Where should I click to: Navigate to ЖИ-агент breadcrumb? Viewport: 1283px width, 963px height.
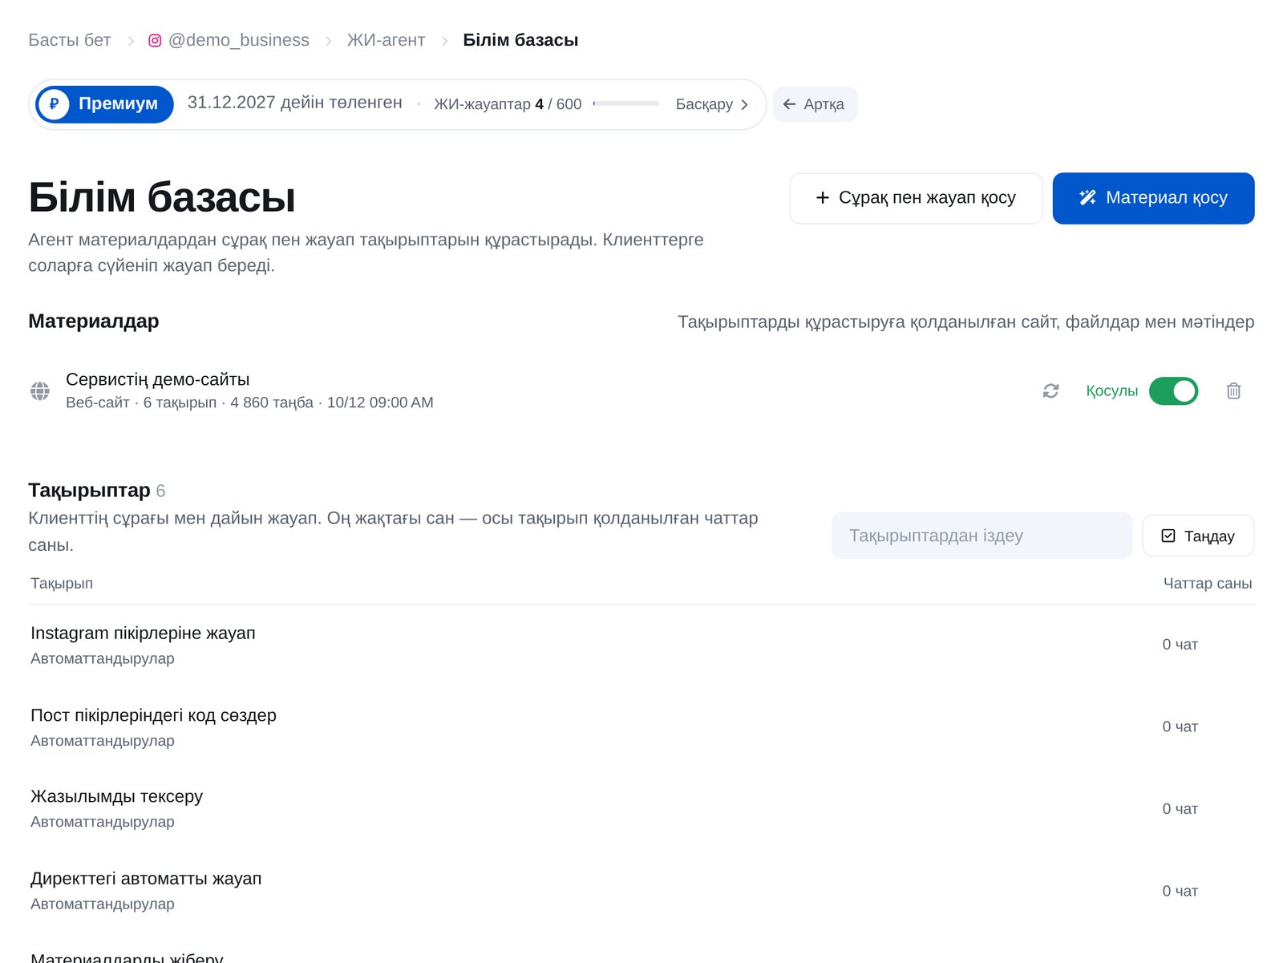pos(386,40)
